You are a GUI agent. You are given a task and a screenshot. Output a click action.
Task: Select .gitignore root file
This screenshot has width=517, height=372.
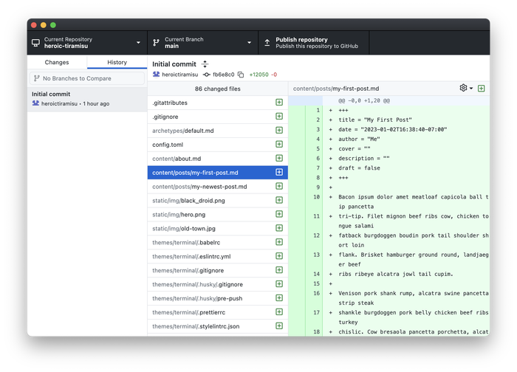tap(218, 117)
